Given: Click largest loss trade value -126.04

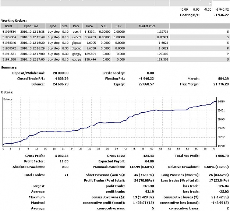Looking at the screenshot, I should pyautogui.click(x=223, y=186).
